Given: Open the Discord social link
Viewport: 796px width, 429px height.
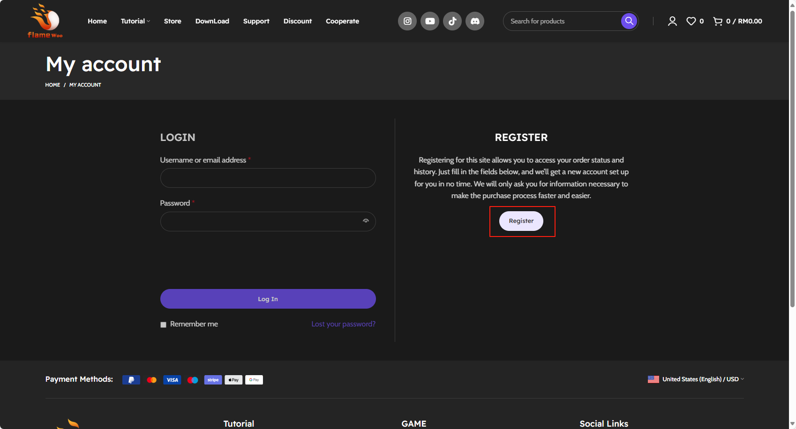Looking at the screenshot, I should tap(475, 21).
